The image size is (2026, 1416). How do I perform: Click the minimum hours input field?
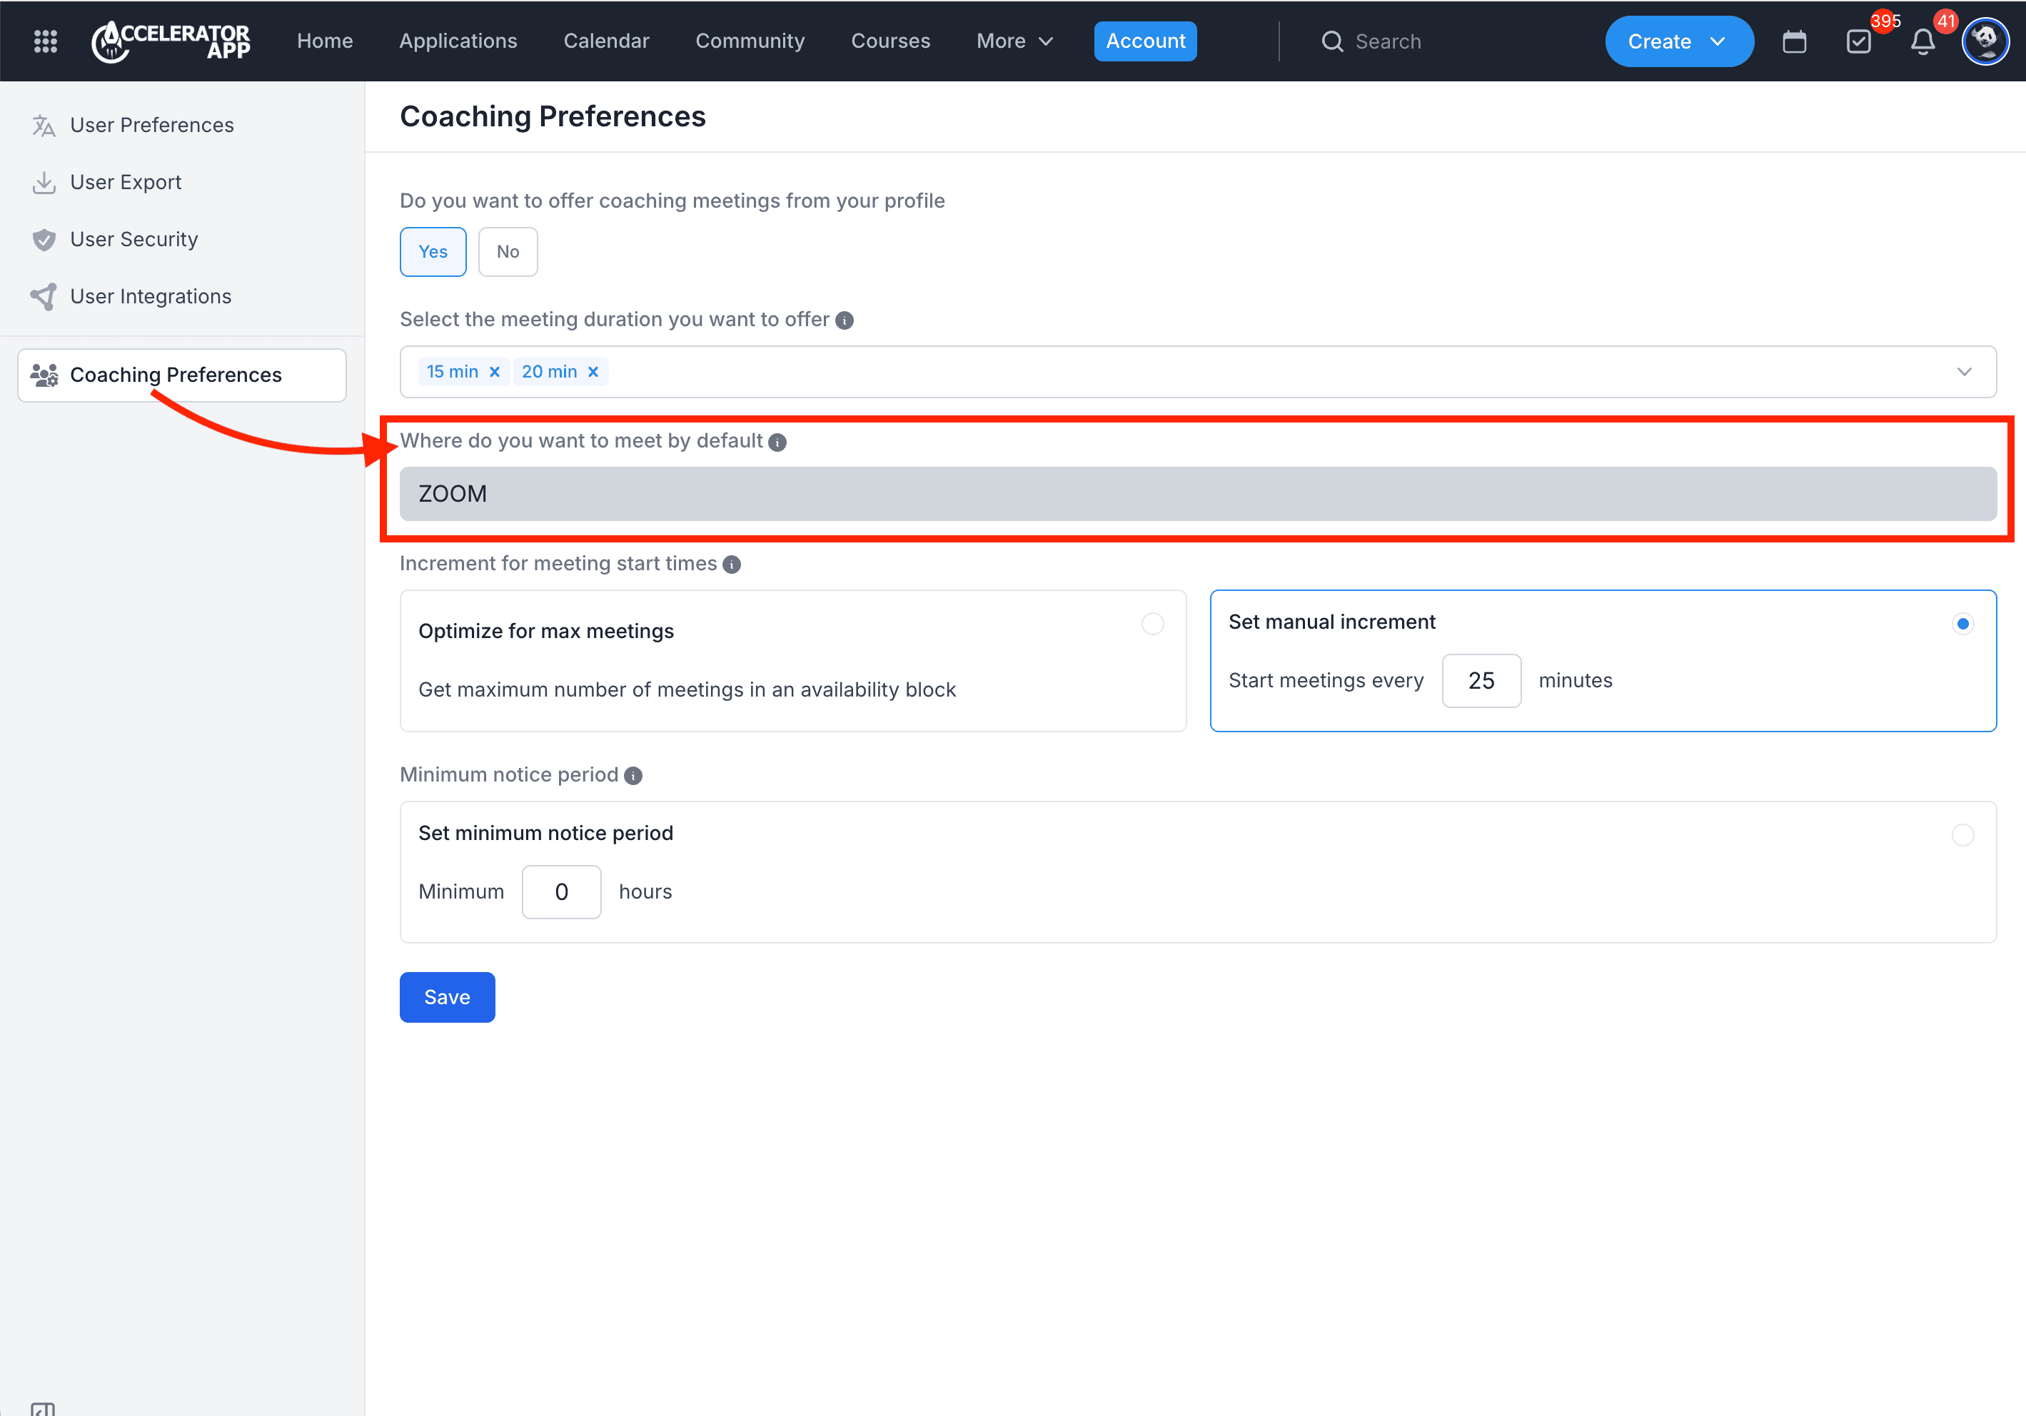coord(561,892)
